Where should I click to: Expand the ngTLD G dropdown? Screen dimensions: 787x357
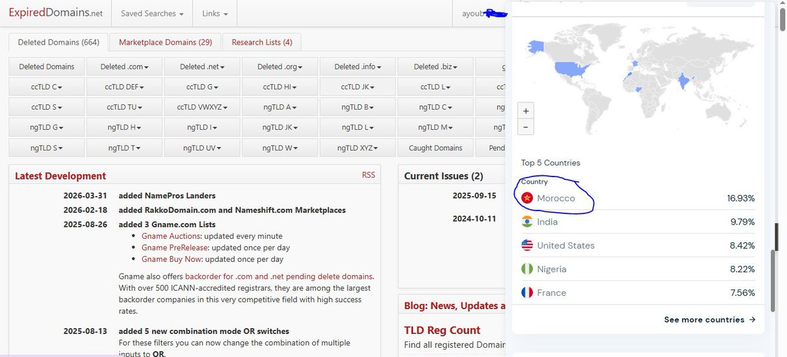(x=47, y=127)
